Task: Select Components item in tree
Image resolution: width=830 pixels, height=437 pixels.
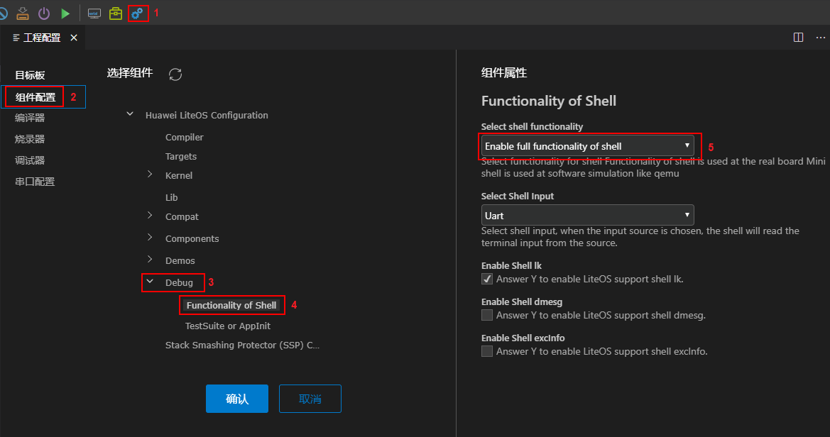Action: click(192, 238)
